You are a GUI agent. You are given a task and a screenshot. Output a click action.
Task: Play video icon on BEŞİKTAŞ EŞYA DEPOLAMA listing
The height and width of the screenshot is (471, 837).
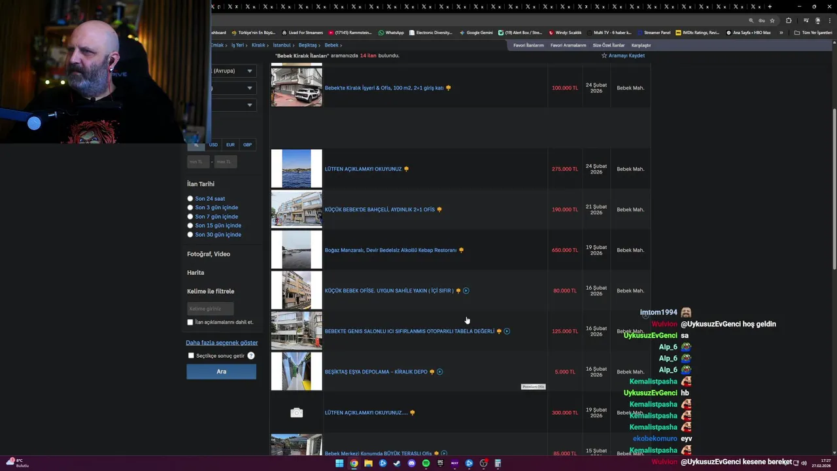tap(439, 372)
